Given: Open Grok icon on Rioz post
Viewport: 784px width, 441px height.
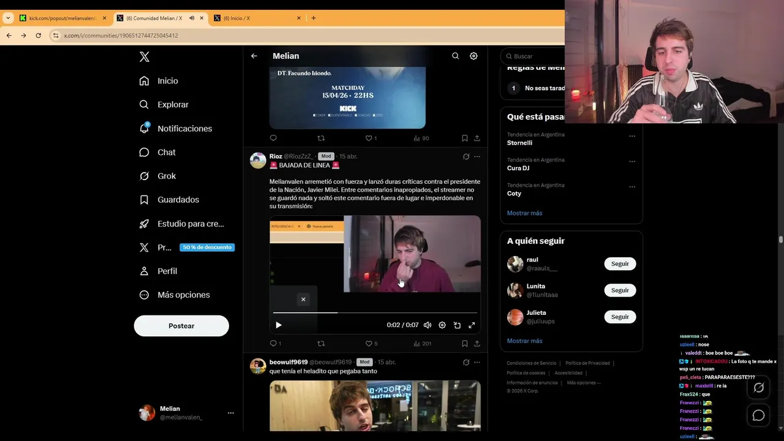Looking at the screenshot, I should [466, 157].
